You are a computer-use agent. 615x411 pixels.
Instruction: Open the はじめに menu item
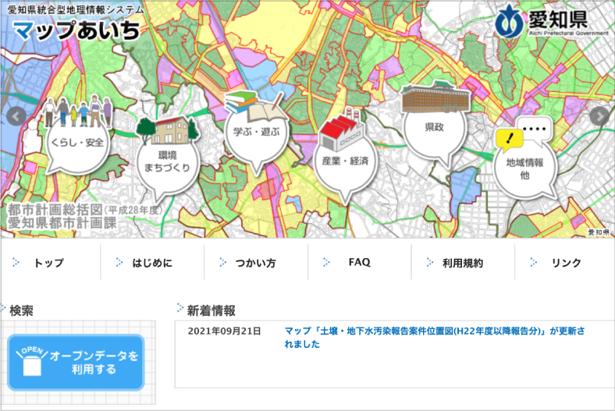tap(152, 263)
